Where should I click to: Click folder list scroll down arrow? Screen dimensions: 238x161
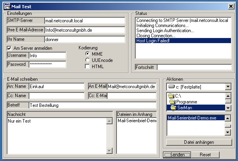point(228,108)
